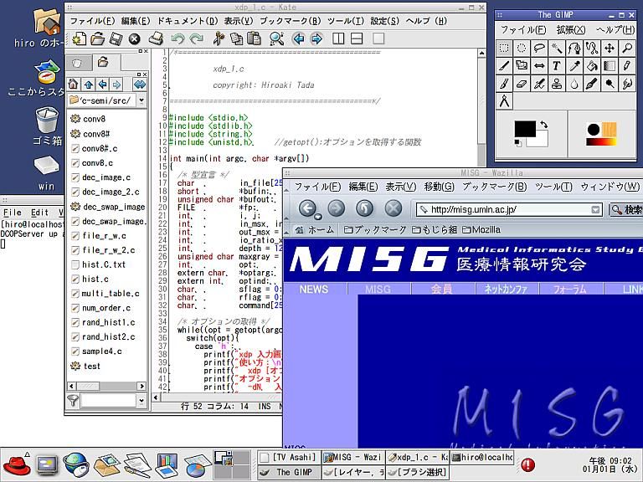Switch to The GIMP taskbar entry
Image resolution: width=643 pixels, height=482 pixels.
[289, 472]
